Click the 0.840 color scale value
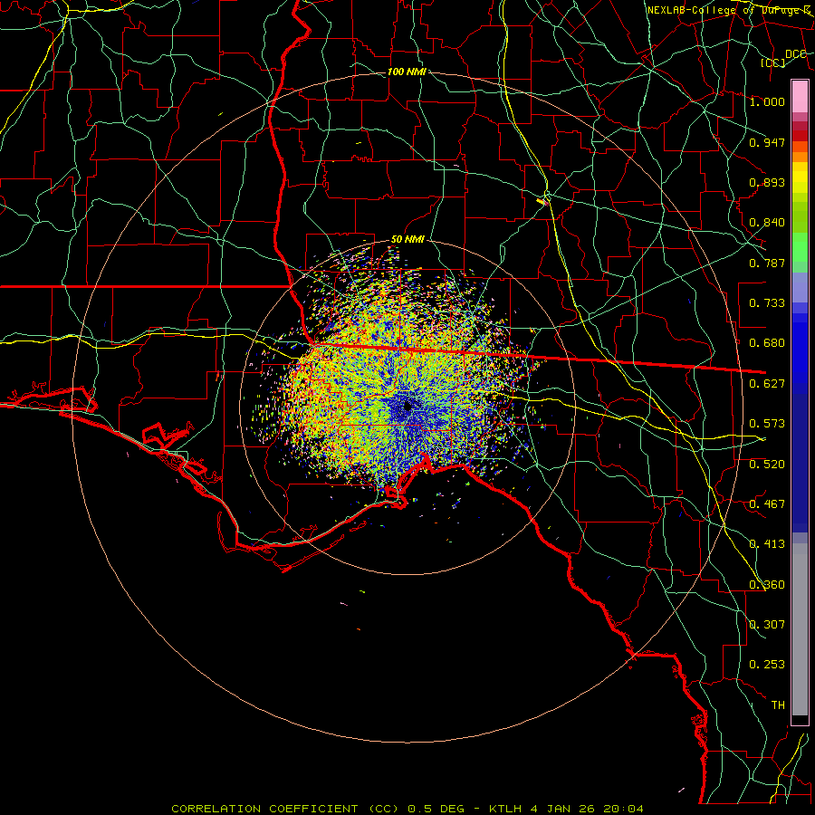 coord(767,223)
